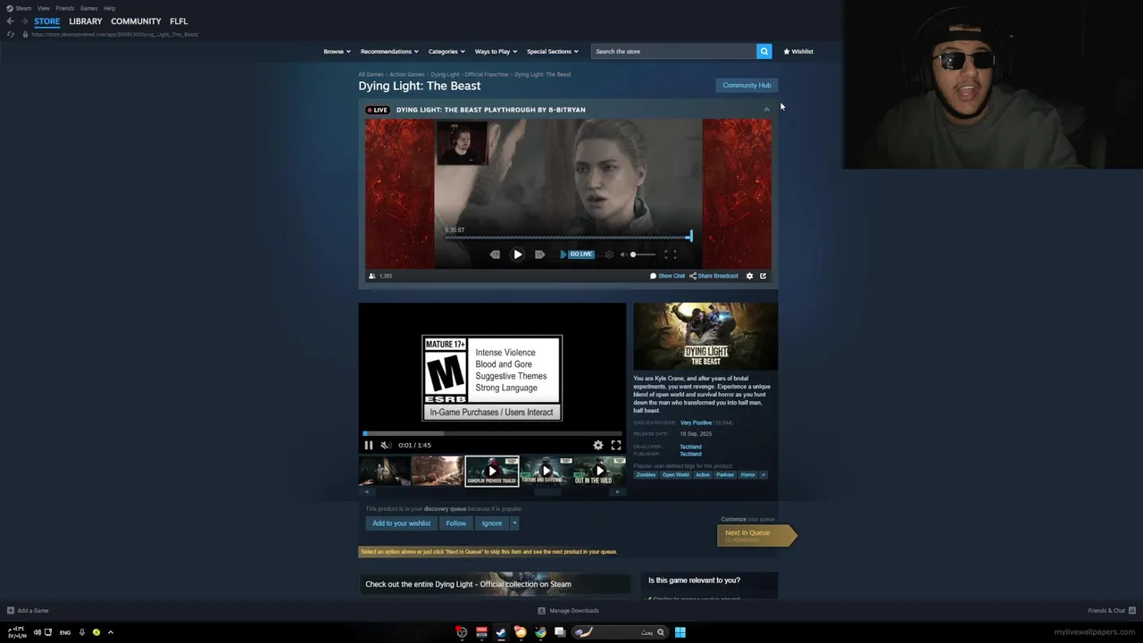This screenshot has height=643, width=1143.
Task: Open the Friends menu
Action: (65, 8)
